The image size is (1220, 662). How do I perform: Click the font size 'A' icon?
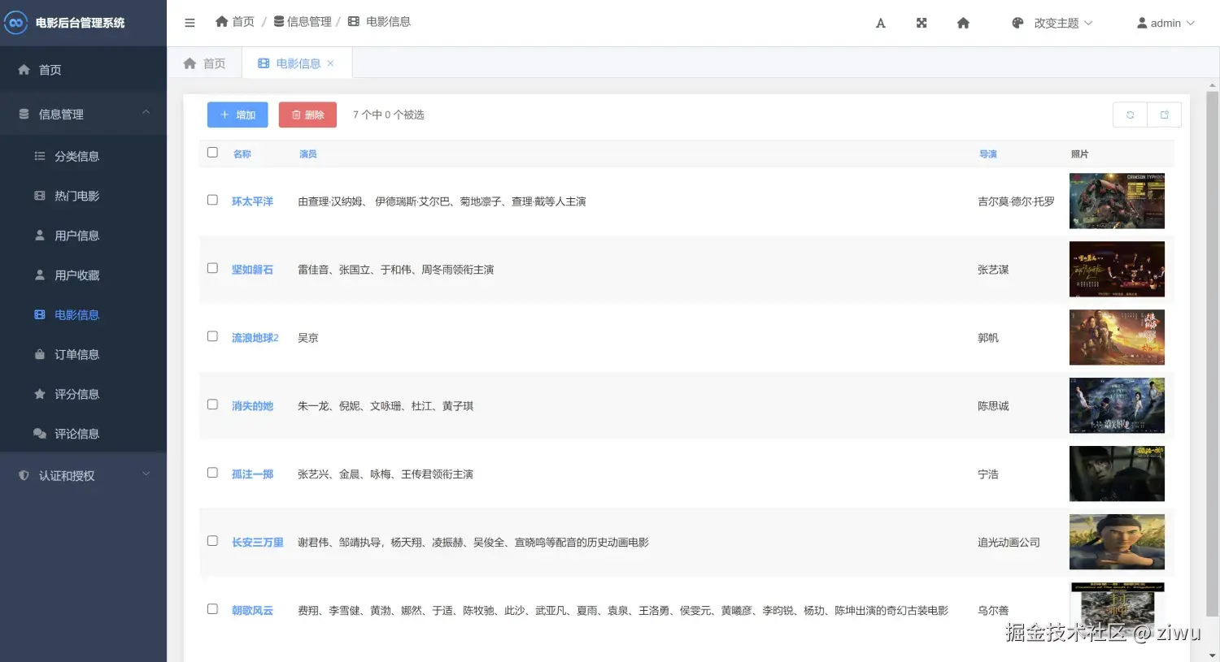point(880,24)
